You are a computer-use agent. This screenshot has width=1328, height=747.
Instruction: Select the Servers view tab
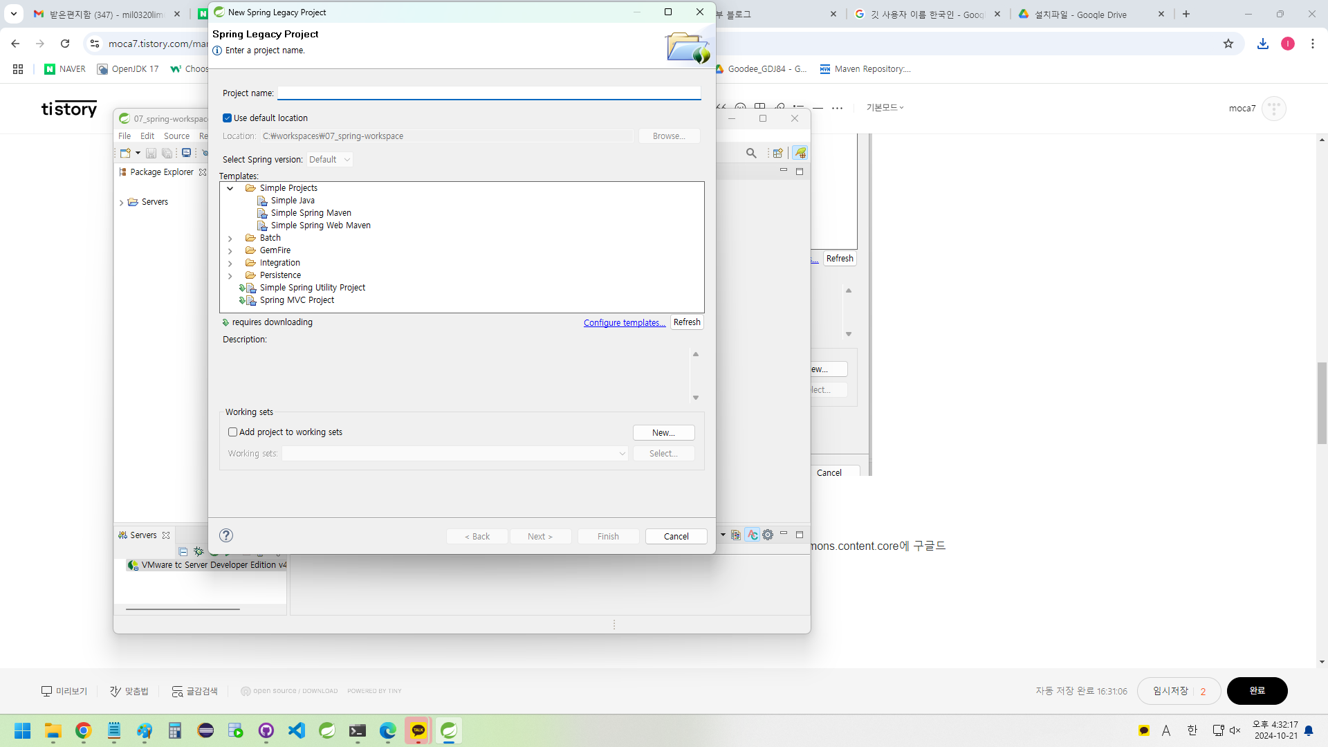tap(143, 535)
